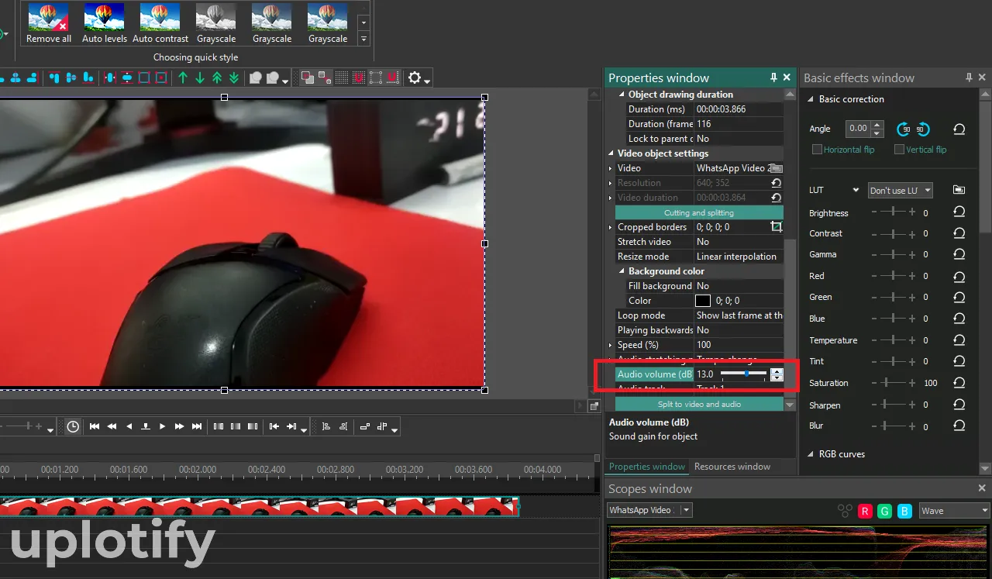Open the WhatsApp Video source dropdown in Scopes
The width and height of the screenshot is (992, 579).
[650, 510]
